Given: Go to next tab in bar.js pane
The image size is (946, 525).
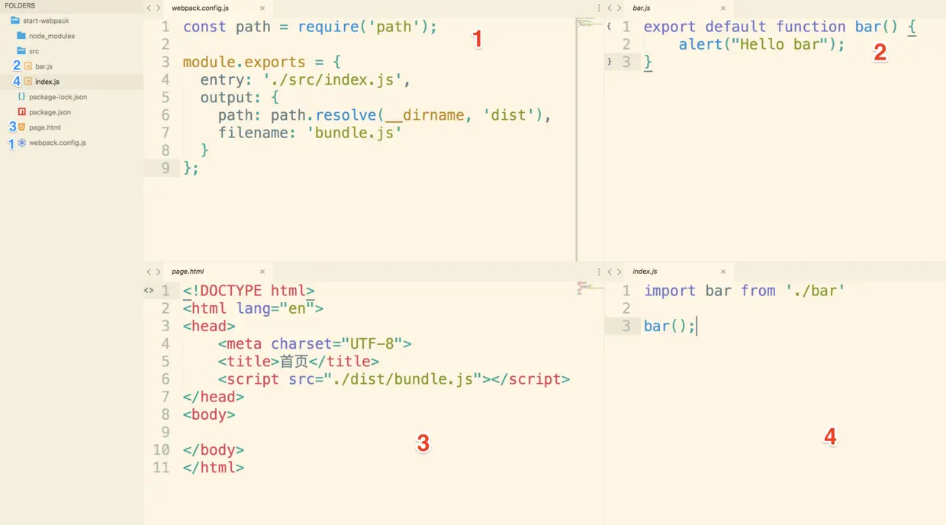Looking at the screenshot, I should (619, 8).
